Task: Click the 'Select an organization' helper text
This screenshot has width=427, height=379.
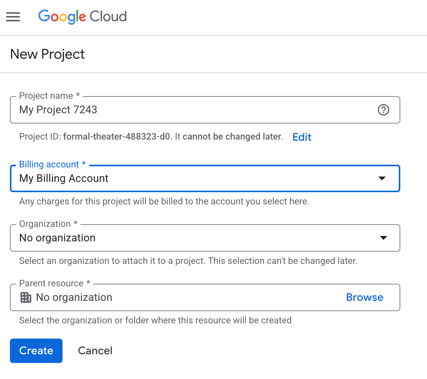Action: tap(188, 261)
